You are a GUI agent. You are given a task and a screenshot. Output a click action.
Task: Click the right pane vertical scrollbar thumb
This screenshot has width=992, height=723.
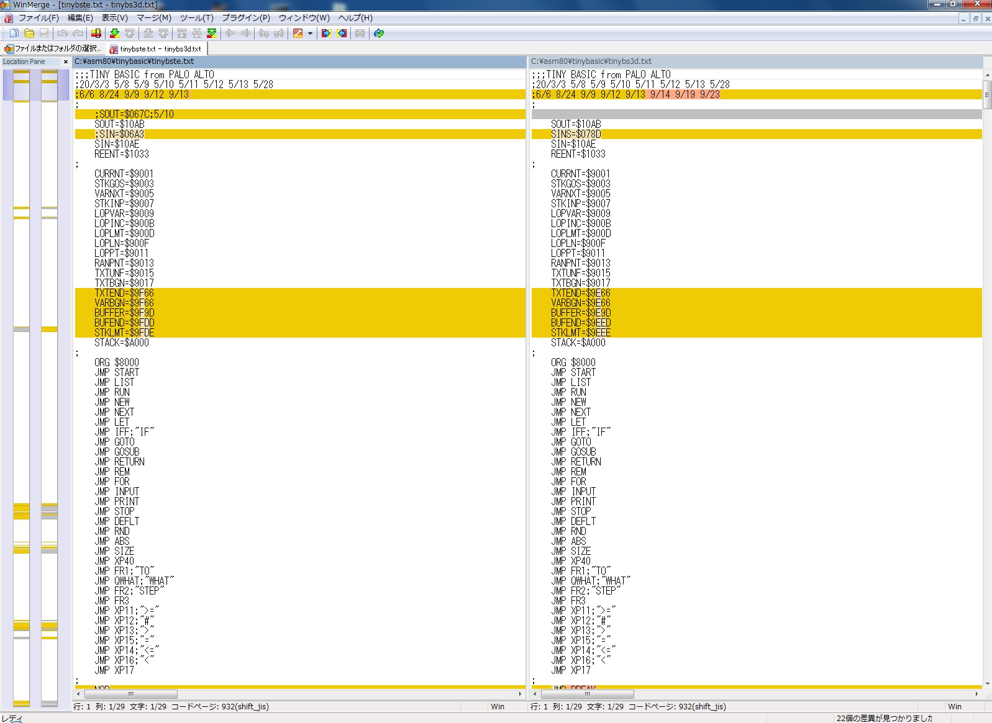pos(988,95)
